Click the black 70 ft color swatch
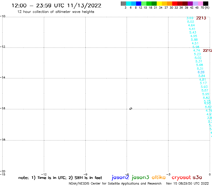The image size is (212, 186). pos(206,3)
